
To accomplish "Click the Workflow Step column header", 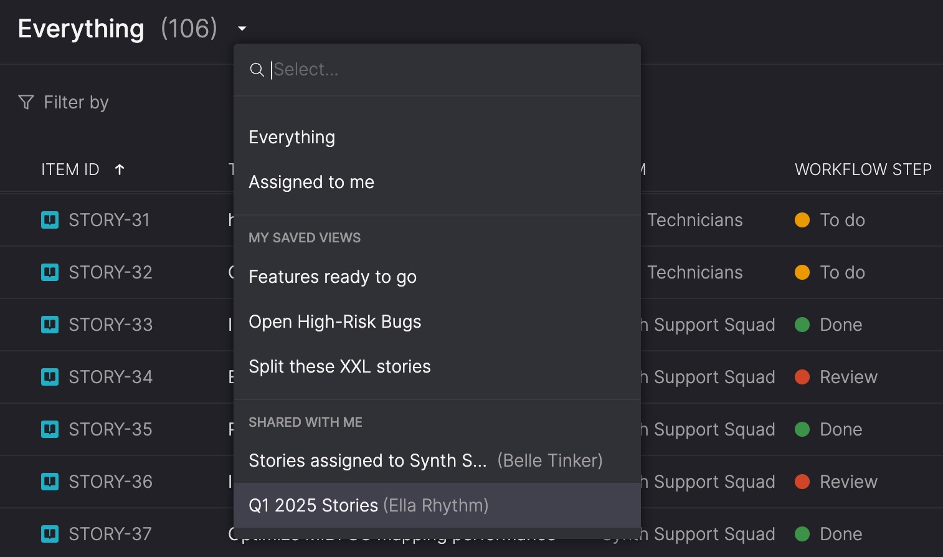I will pyautogui.click(x=863, y=169).
